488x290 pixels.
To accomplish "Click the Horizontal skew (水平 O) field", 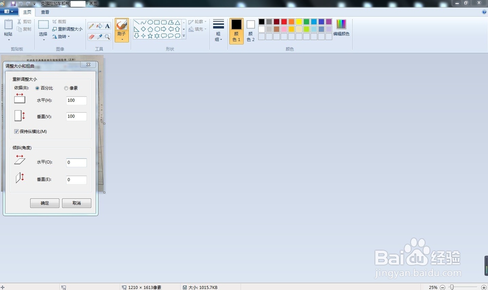I will pyautogui.click(x=76, y=162).
